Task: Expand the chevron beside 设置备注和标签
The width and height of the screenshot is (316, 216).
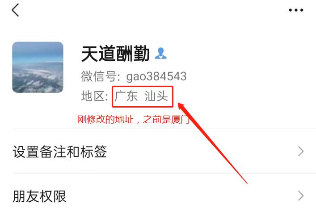Action: (301, 151)
